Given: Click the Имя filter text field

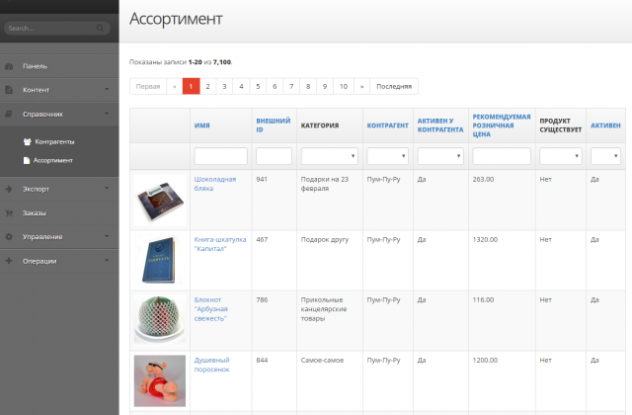Looking at the screenshot, I should (x=220, y=156).
